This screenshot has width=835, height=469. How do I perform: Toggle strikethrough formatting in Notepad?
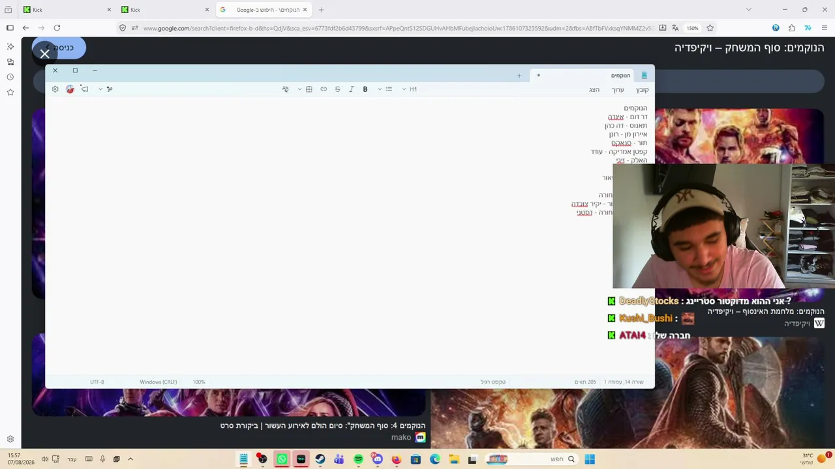pos(337,89)
